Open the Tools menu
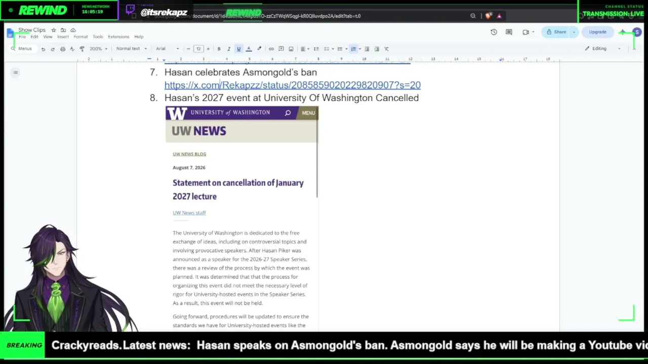Screen dimensions: 648x364 click(98, 37)
